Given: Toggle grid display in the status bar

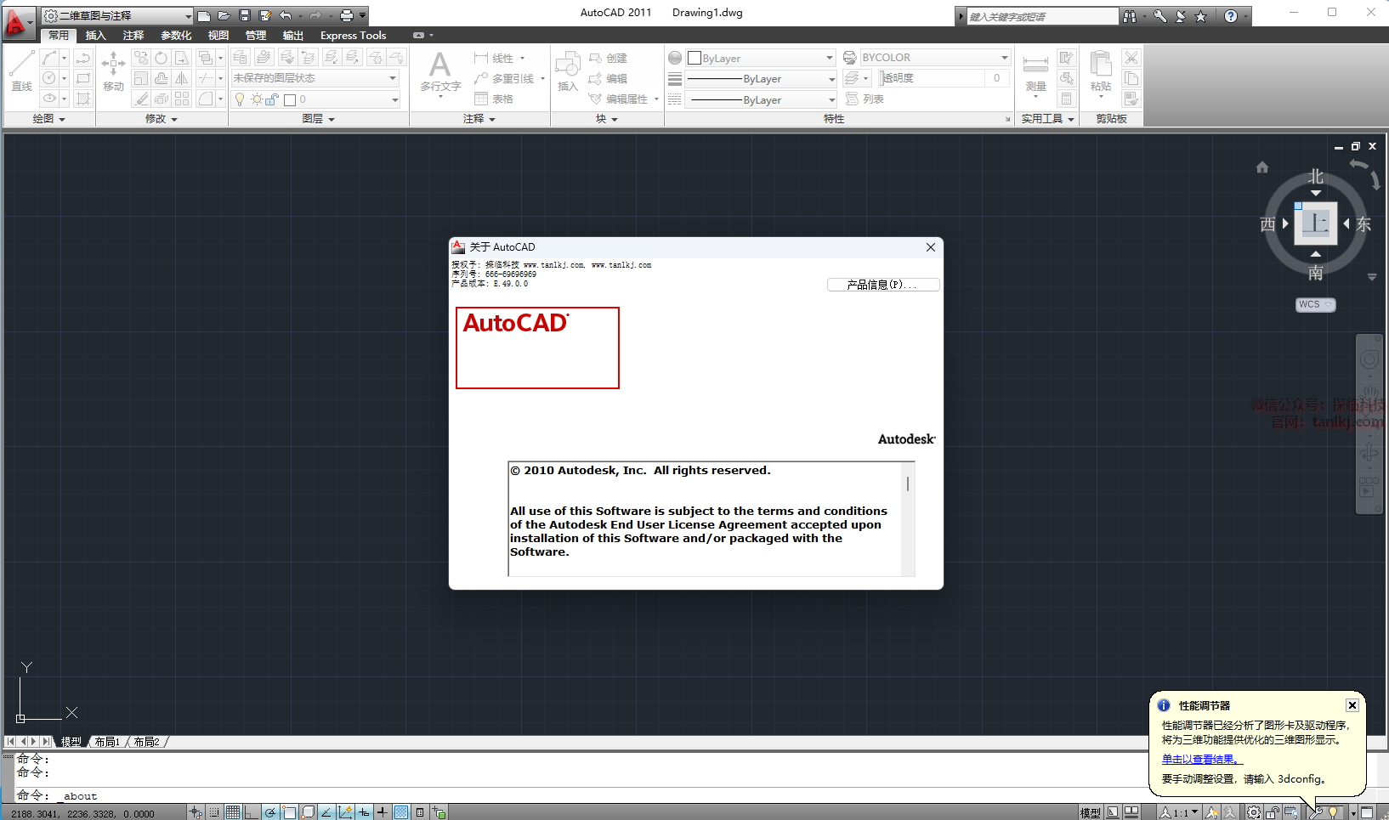Looking at the screenshot, I should click(232, 812).
